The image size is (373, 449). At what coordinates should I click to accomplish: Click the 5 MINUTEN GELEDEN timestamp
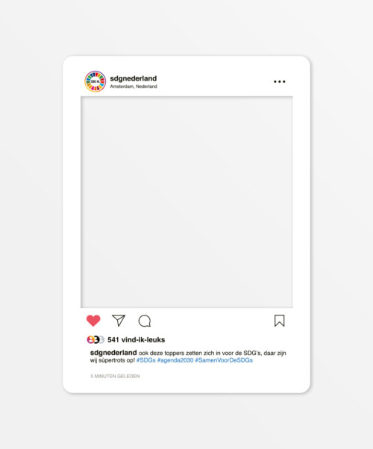115,376
